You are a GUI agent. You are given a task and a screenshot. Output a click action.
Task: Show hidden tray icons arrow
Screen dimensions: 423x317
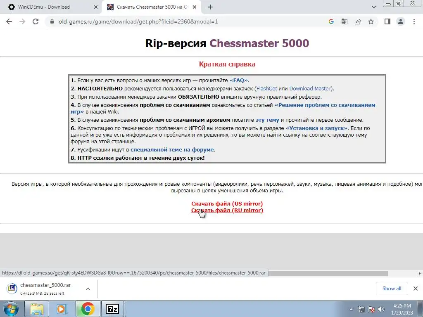[351, 309]
